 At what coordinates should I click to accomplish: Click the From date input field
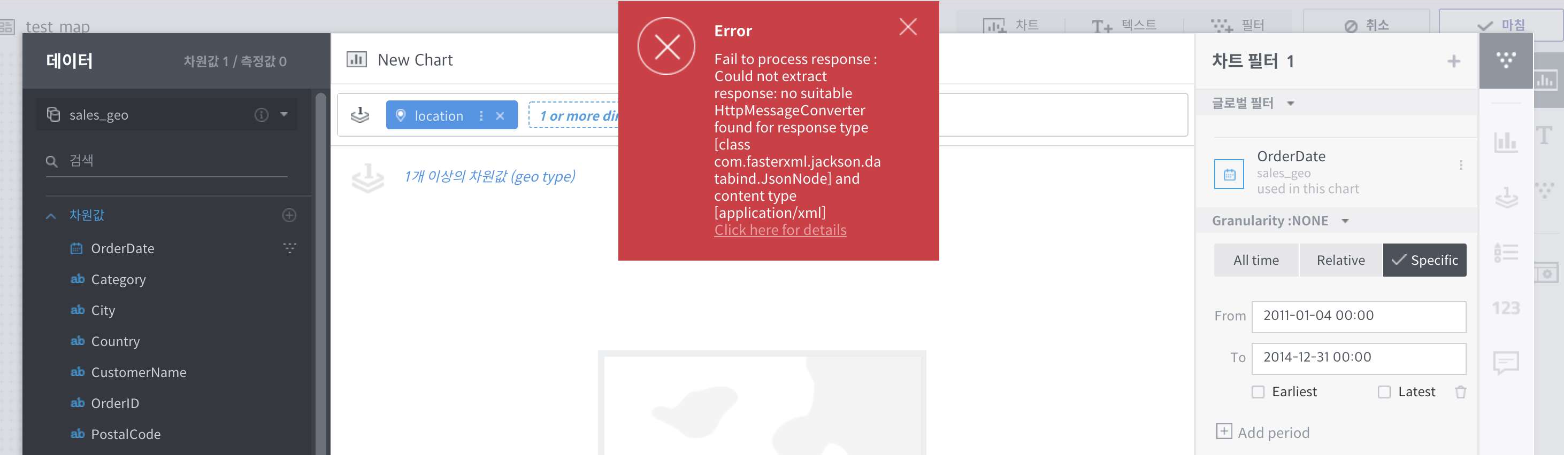coord(1358,316)
